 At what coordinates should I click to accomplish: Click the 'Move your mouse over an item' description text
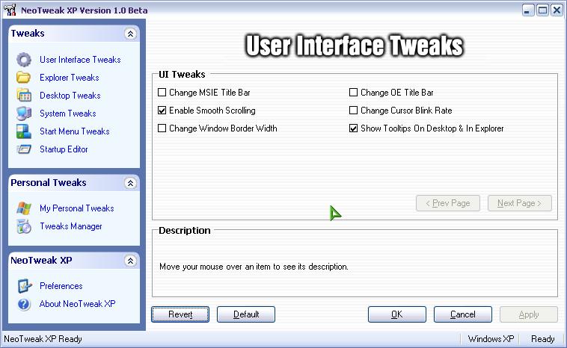pyautogui.click(x=254, y=267)
